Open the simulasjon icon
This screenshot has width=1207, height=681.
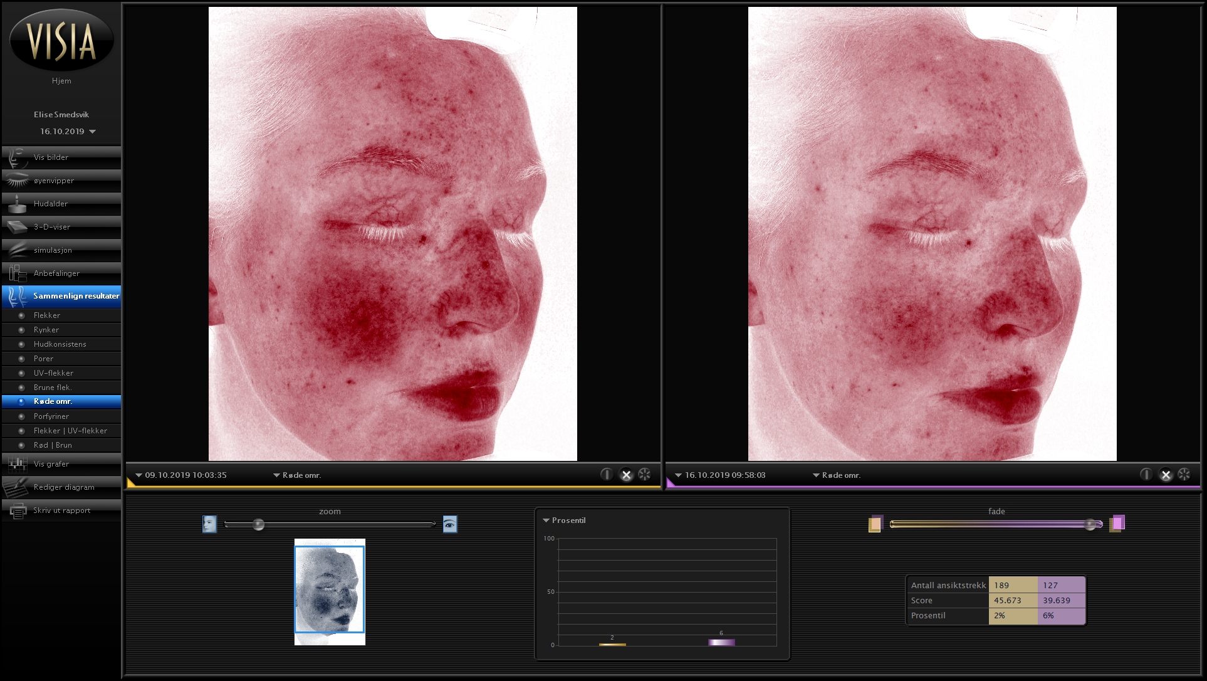[18, 250]
